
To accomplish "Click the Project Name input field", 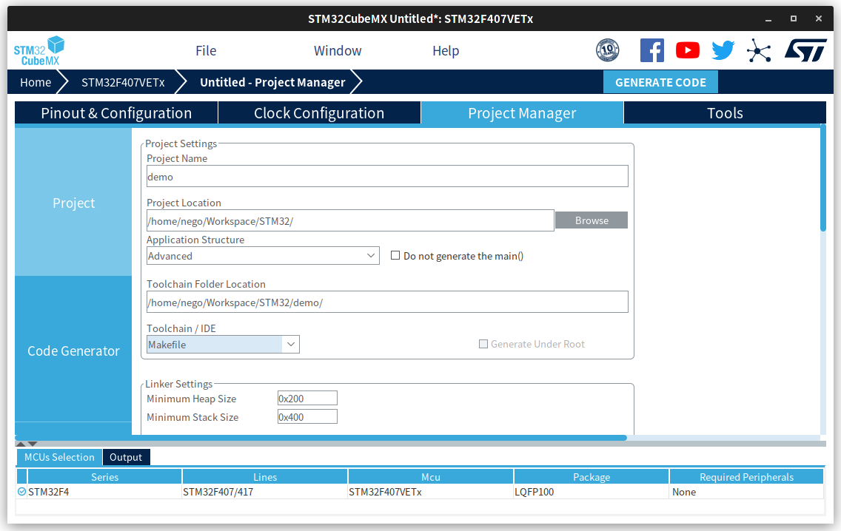I will [x=387, y=176].
